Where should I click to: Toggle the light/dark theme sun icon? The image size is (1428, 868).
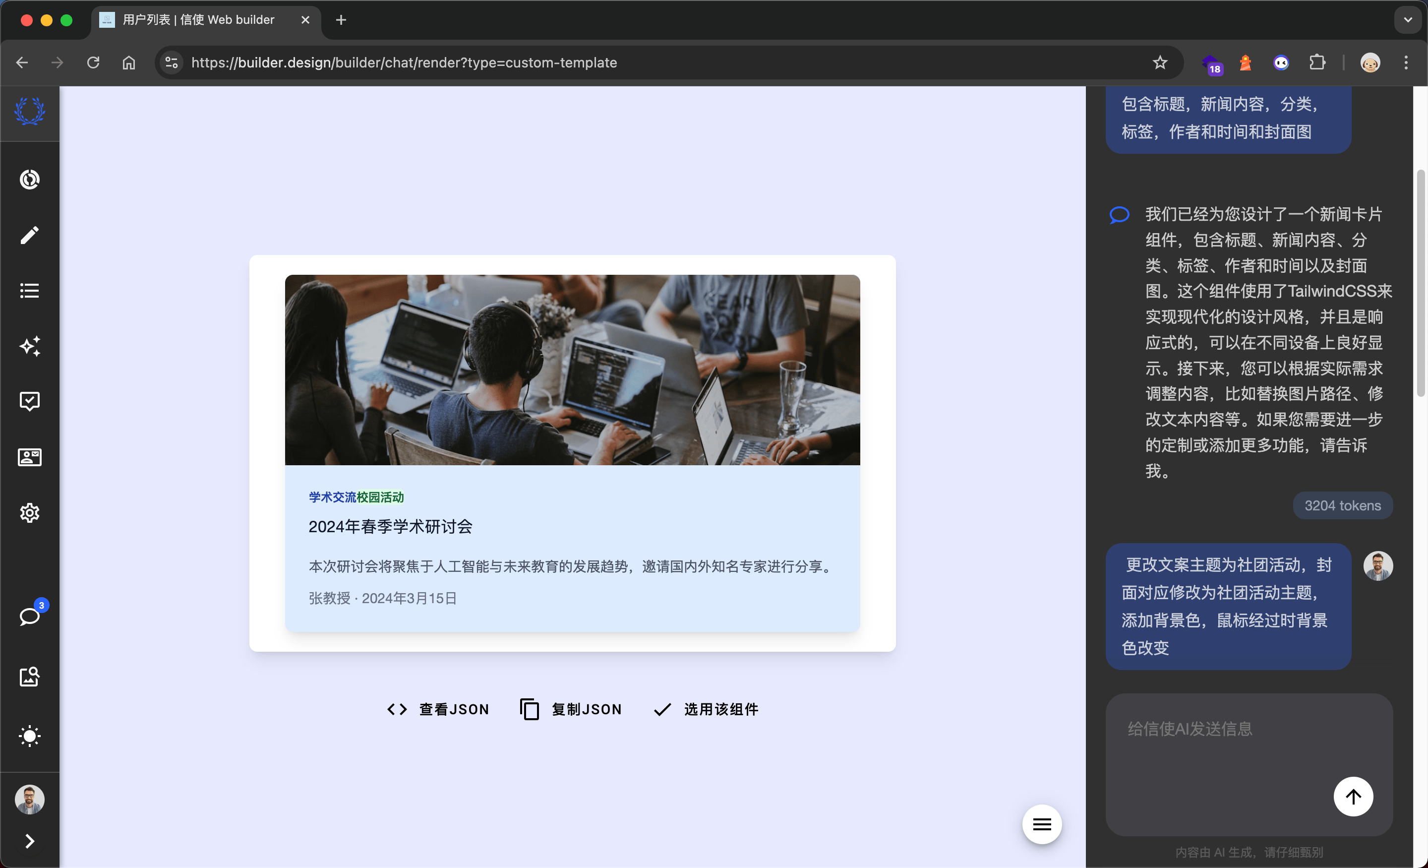(30, 736)
